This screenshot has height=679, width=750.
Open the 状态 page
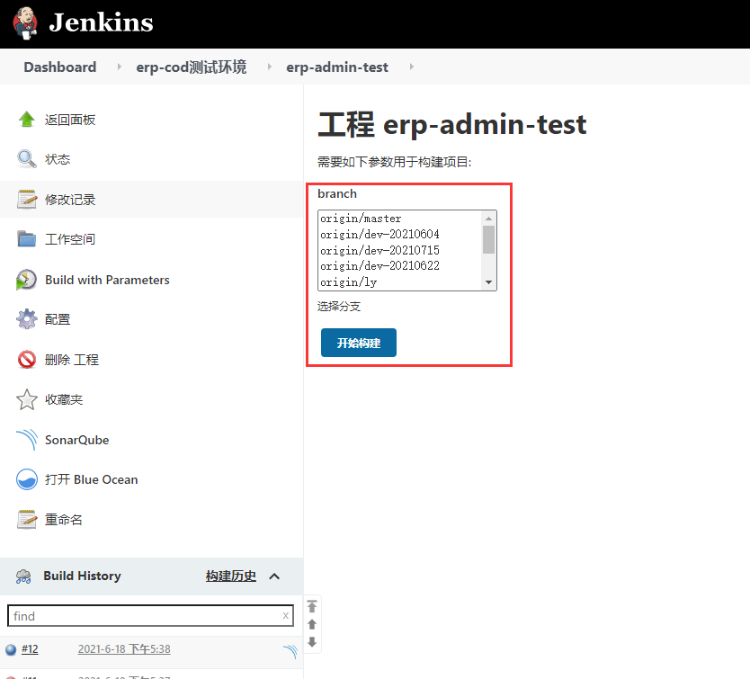58,159
